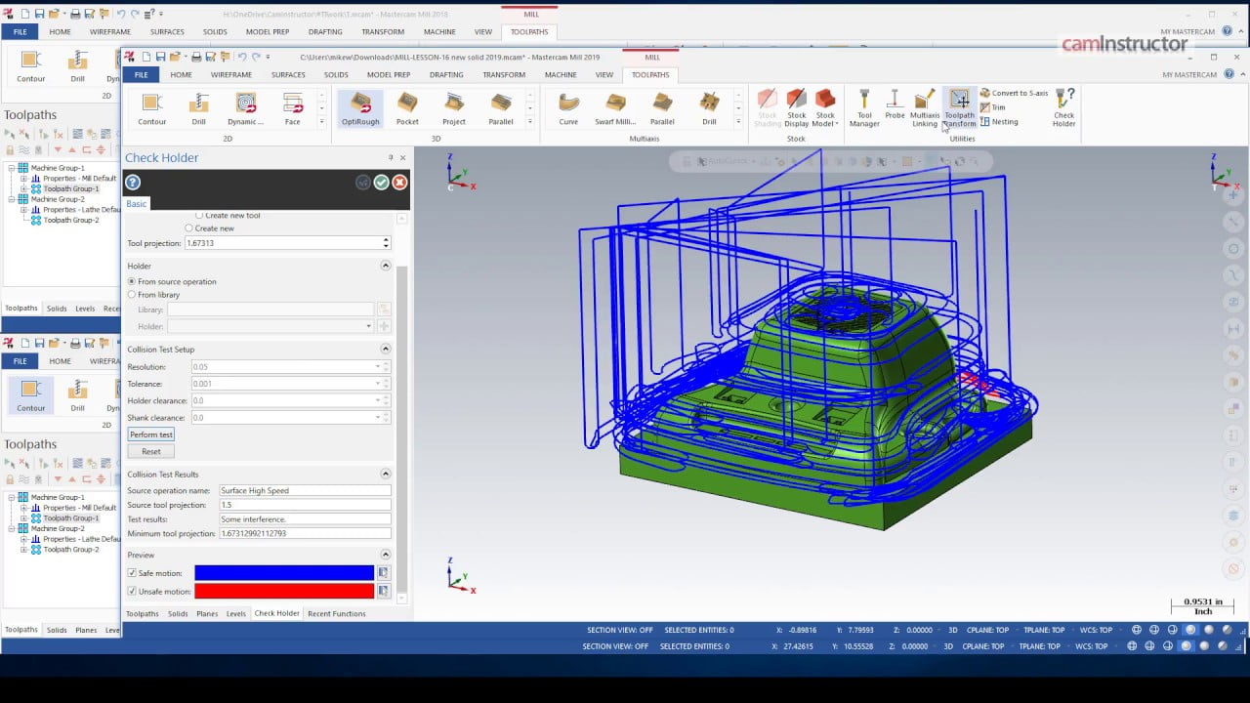Open the Holder clearance dropdown
The height and width of the screenshot is (703, 1250).
[x=378, y=401]
